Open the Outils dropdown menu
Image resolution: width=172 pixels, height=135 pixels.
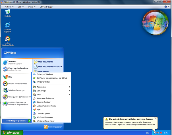click(x=32, y=7)
